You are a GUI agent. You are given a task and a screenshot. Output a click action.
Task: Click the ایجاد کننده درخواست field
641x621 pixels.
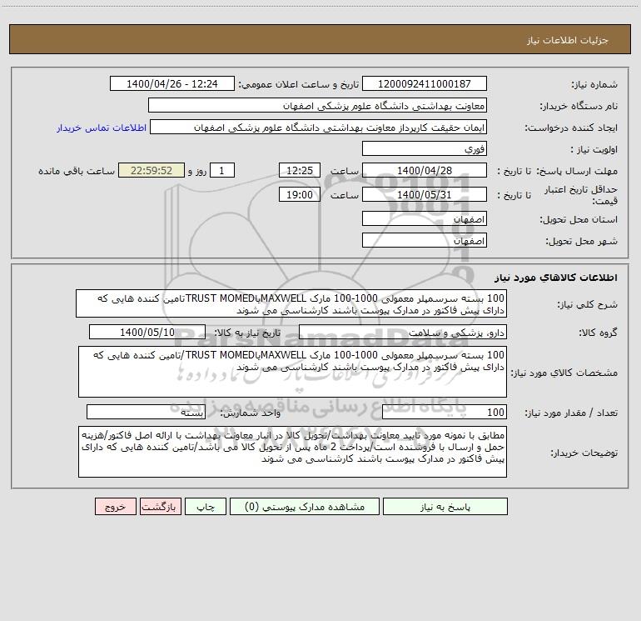coord(319,127)
